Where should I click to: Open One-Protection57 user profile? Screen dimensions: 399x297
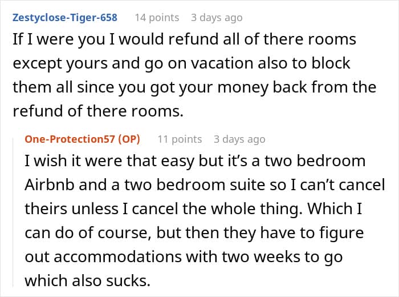[70, 139]
